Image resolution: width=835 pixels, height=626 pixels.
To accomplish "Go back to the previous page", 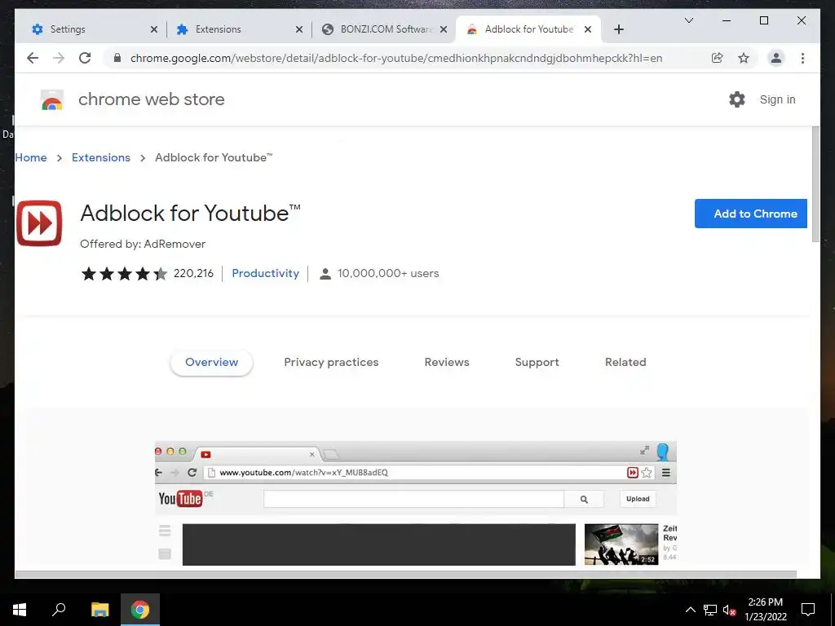I will click(33, 58).
